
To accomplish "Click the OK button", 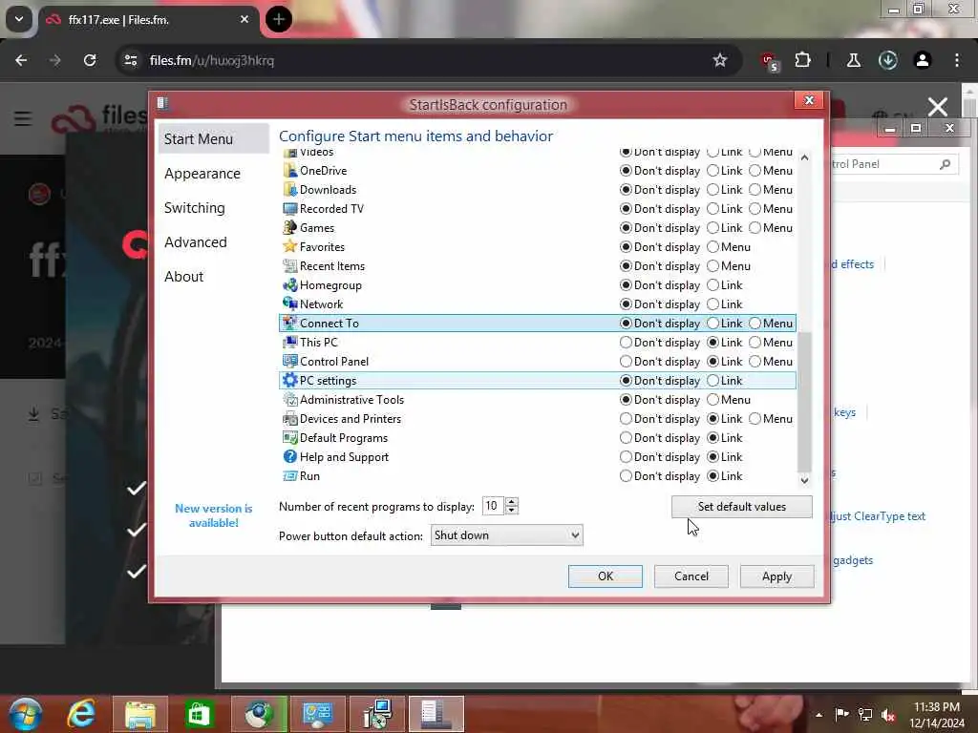I will pyautogui.click(x=605, y=576).
